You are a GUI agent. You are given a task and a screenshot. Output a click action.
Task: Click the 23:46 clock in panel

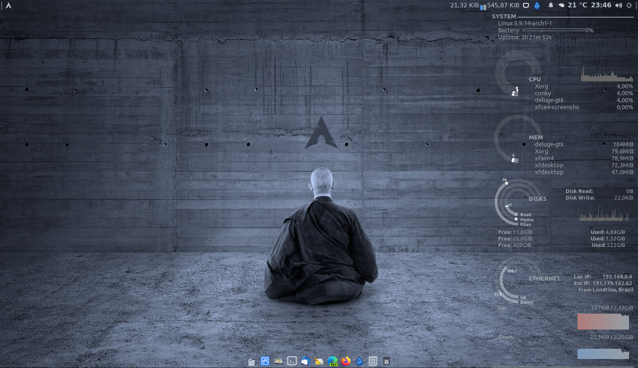pos(601,5)
